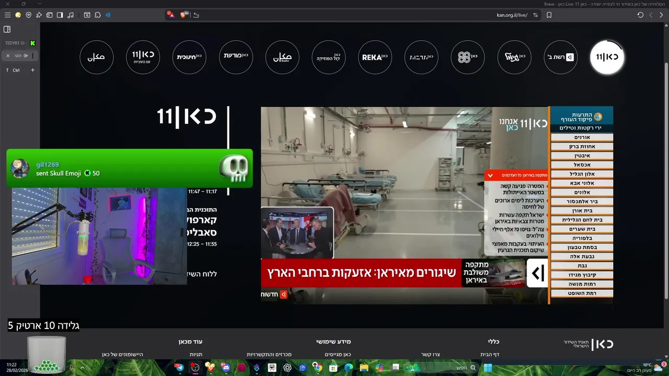Select the Kan 88 channel circle
The image size is (669, 376).
coord(468,57)
